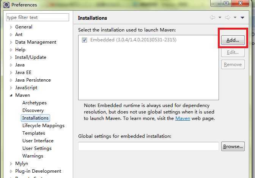Expand the Data Management node

click(11, 42)
